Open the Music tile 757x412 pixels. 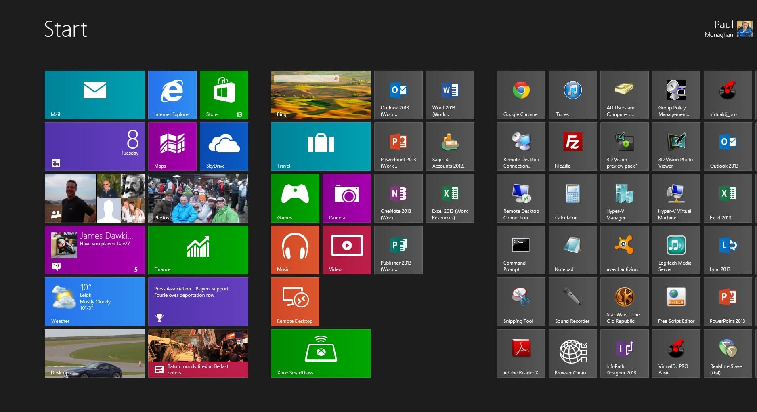(x=295, y=250)
